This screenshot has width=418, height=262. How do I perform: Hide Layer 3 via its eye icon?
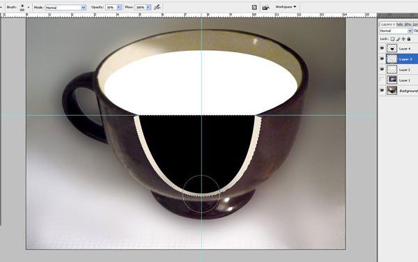click(x=382, y=59)
